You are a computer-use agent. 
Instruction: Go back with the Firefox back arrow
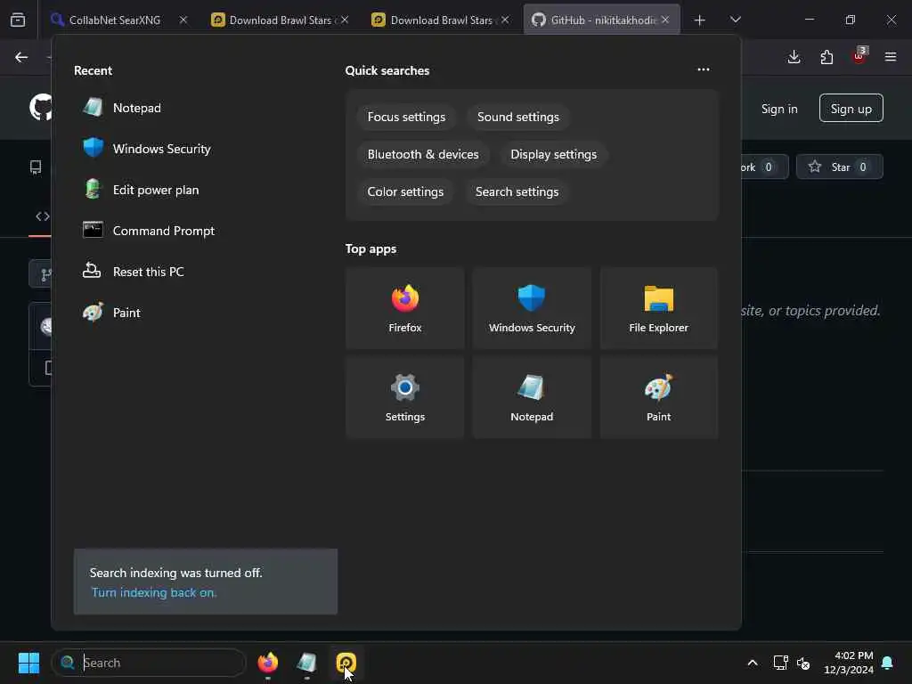[21, 57]
